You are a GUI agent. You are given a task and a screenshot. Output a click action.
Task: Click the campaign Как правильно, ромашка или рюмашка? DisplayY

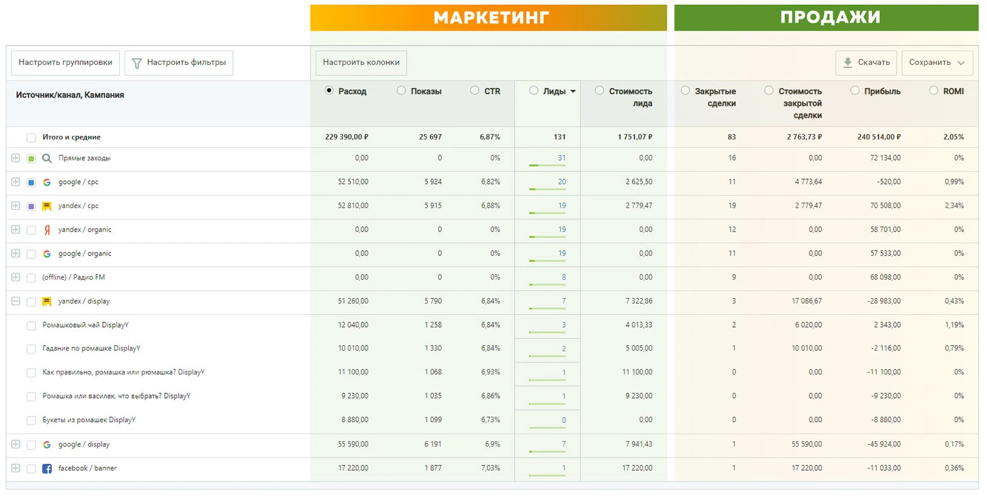point(123,373)
